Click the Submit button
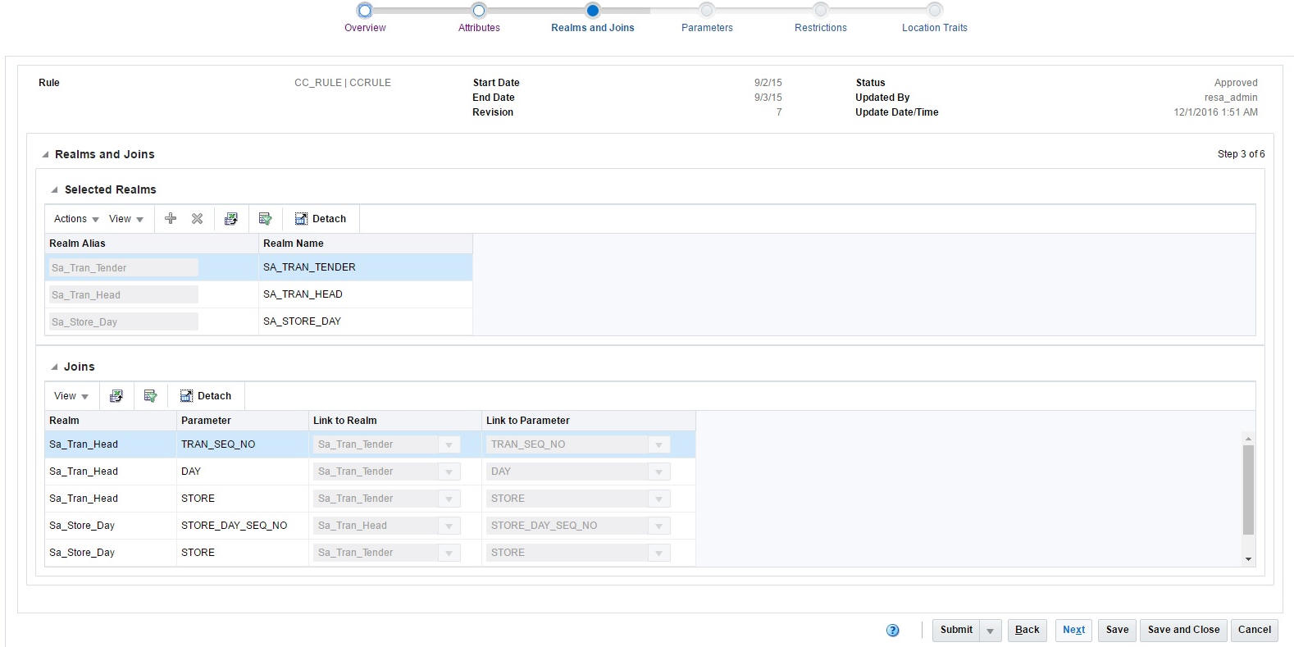The height and width of the screenshot is (647, 1294). 956,631
